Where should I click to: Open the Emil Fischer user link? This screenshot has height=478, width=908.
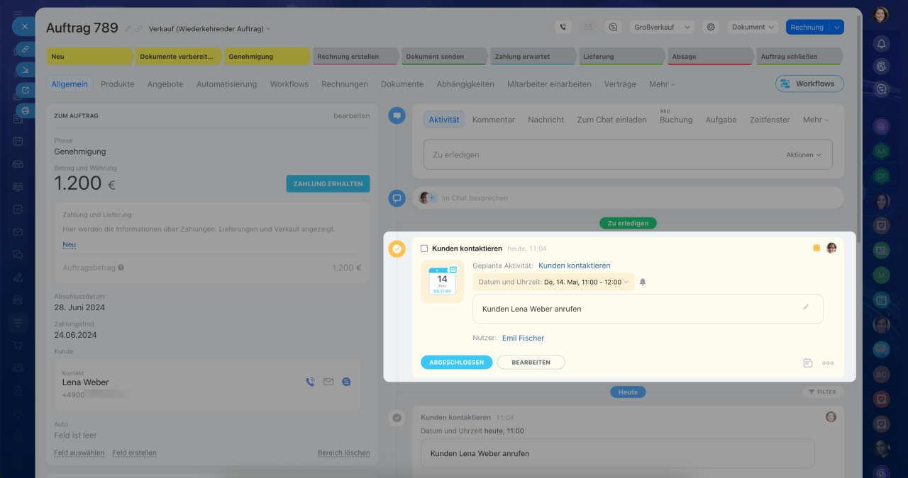coord(523,338)
